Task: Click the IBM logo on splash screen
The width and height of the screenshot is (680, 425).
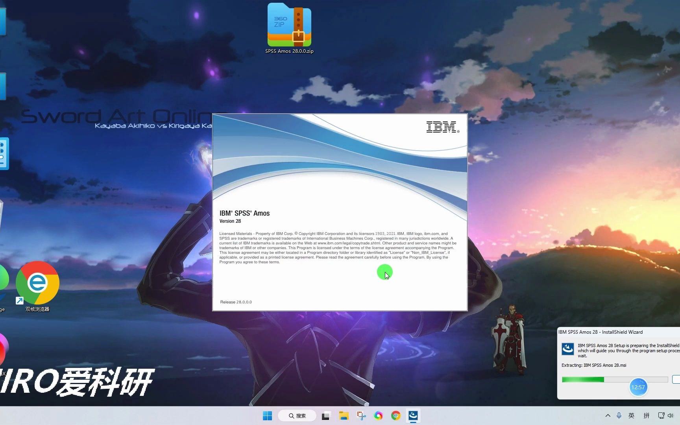Action: tap(443, 127)
